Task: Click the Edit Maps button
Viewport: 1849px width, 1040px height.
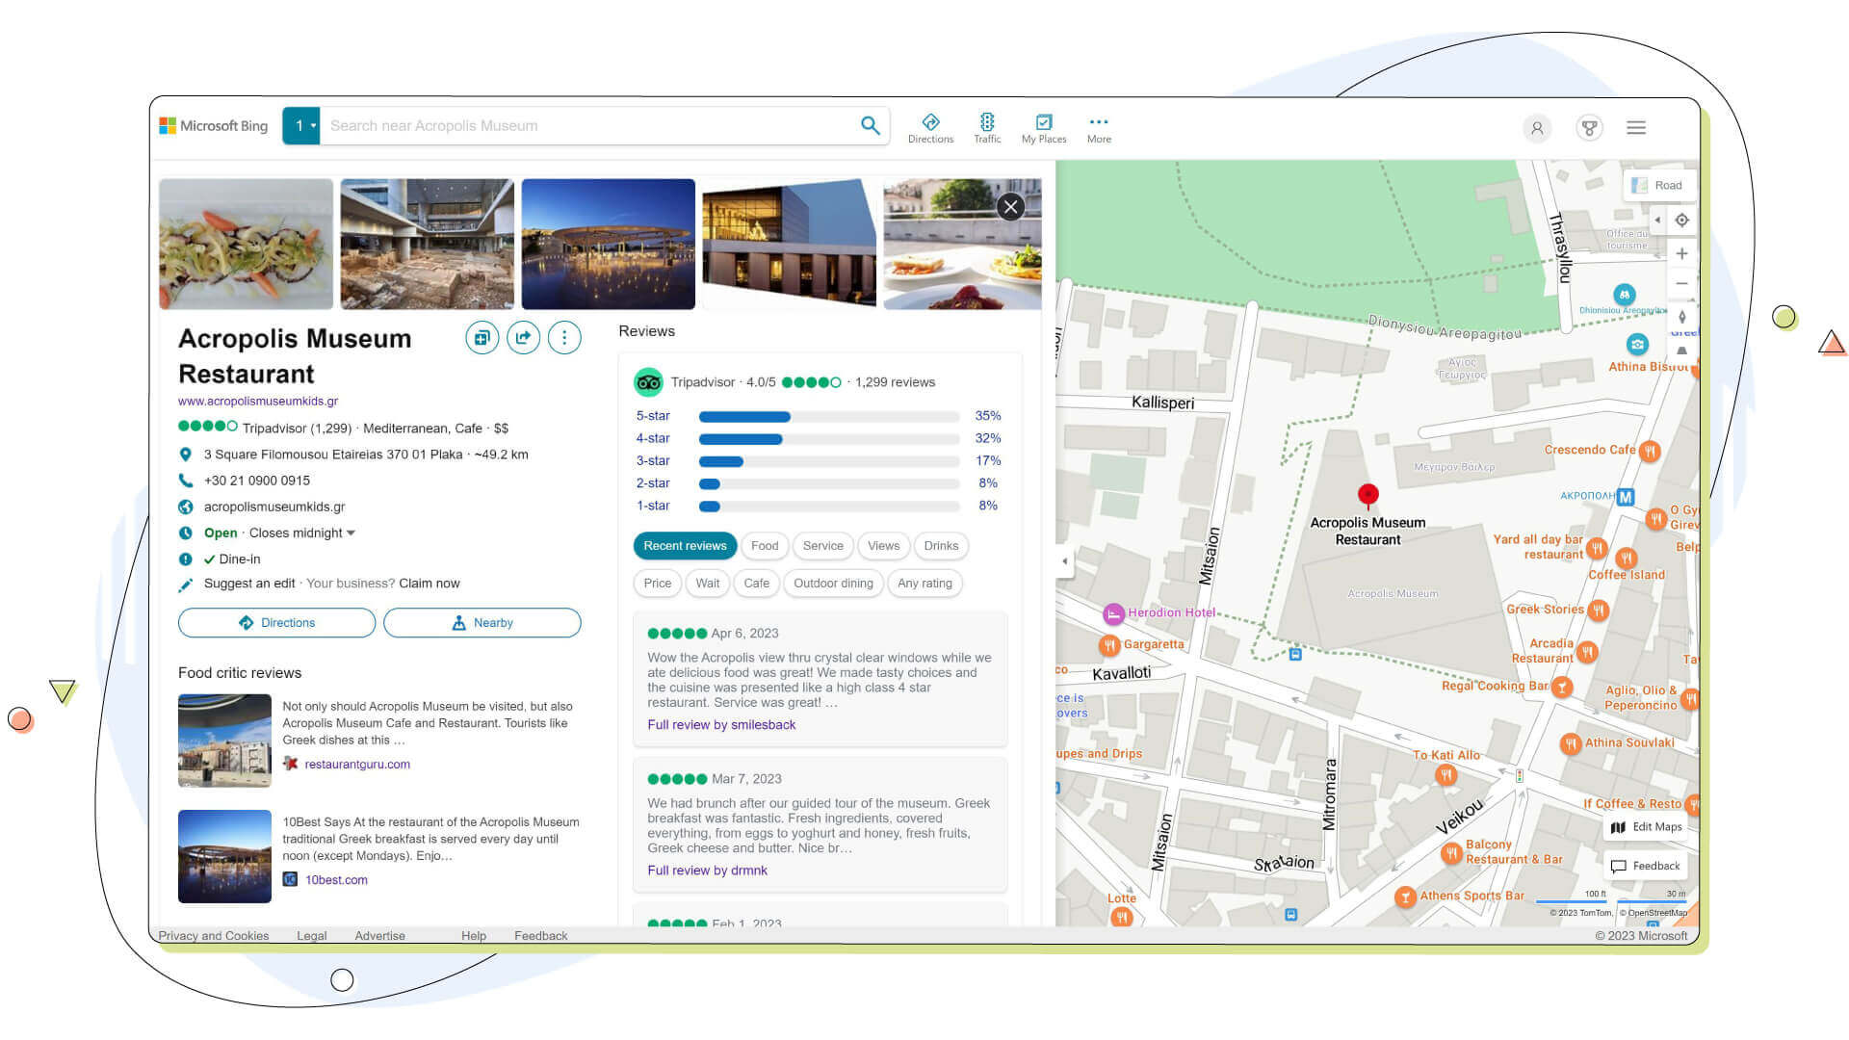Action: [x=1647, y=827]
